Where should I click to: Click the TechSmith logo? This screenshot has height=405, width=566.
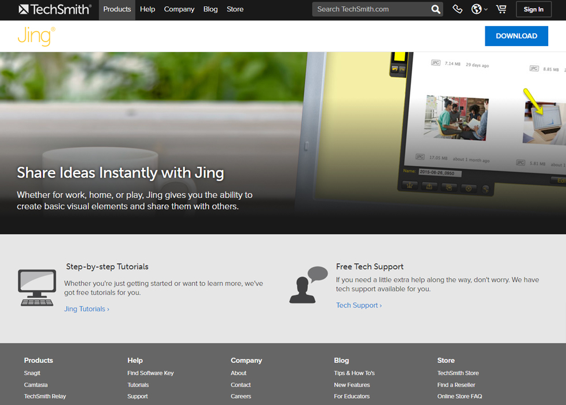point(55,9)
